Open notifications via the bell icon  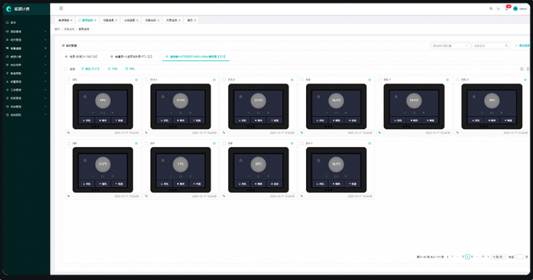pos(507,8)
